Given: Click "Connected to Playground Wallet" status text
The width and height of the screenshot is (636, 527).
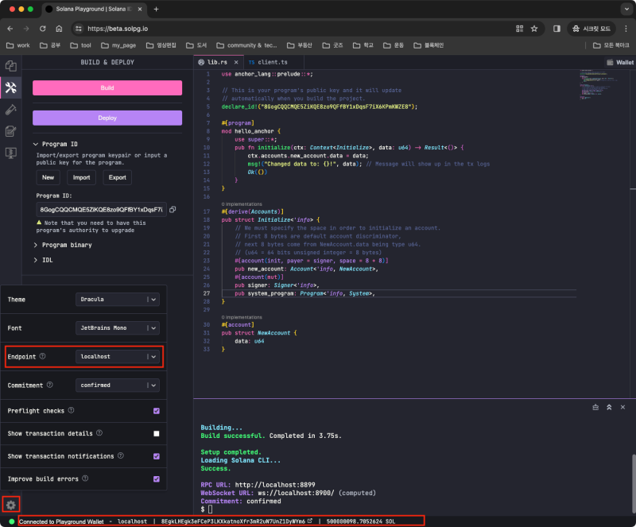Looking at the screenshot, I should pyautogui.click(x=61, y=521).
